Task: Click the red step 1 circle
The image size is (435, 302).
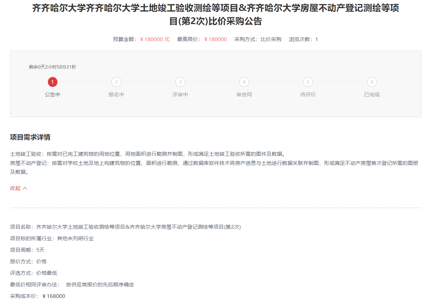Action: point(52,82)
